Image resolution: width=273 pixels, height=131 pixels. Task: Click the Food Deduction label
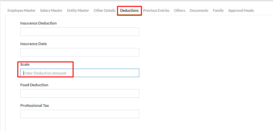tap(34, 85)
